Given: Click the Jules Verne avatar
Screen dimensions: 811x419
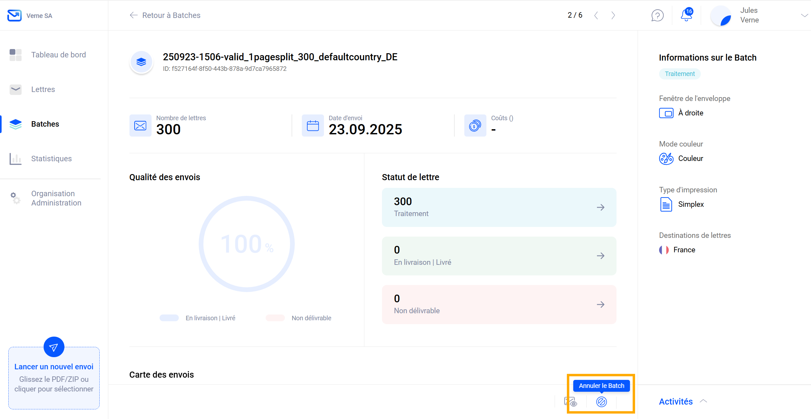Looking at the screenshot, I should [x=721, y=15].
